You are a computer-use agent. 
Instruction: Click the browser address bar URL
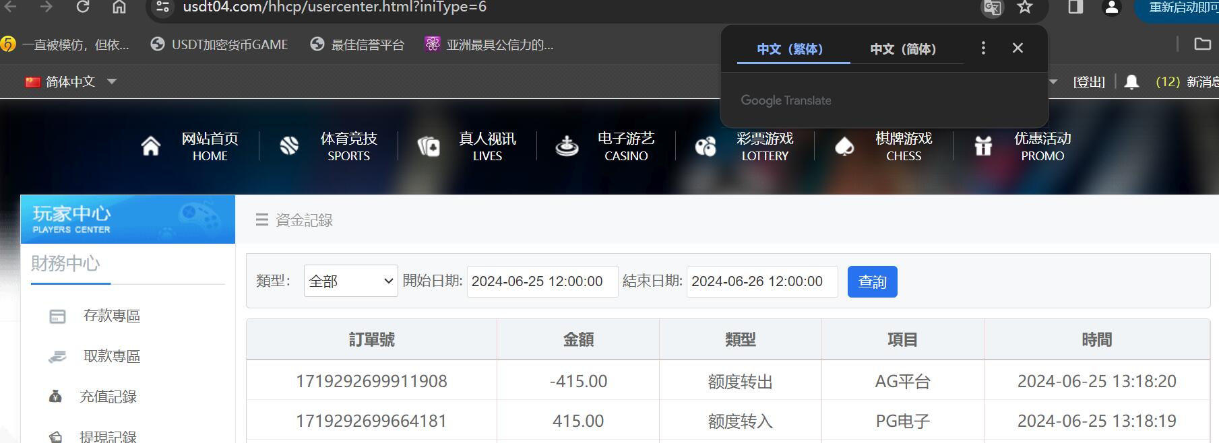pos(335,7)
